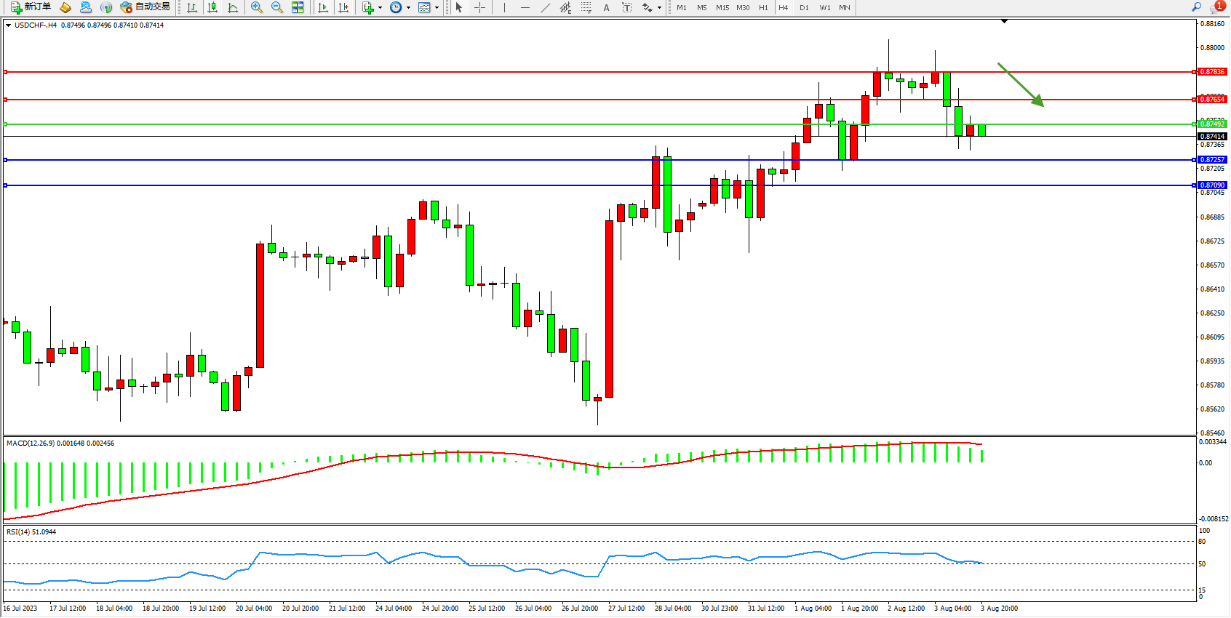The width and height of the screenshot is (1231, 618).
Task: Open the notifications chat bubble icon
Action: coord(1216,7)
